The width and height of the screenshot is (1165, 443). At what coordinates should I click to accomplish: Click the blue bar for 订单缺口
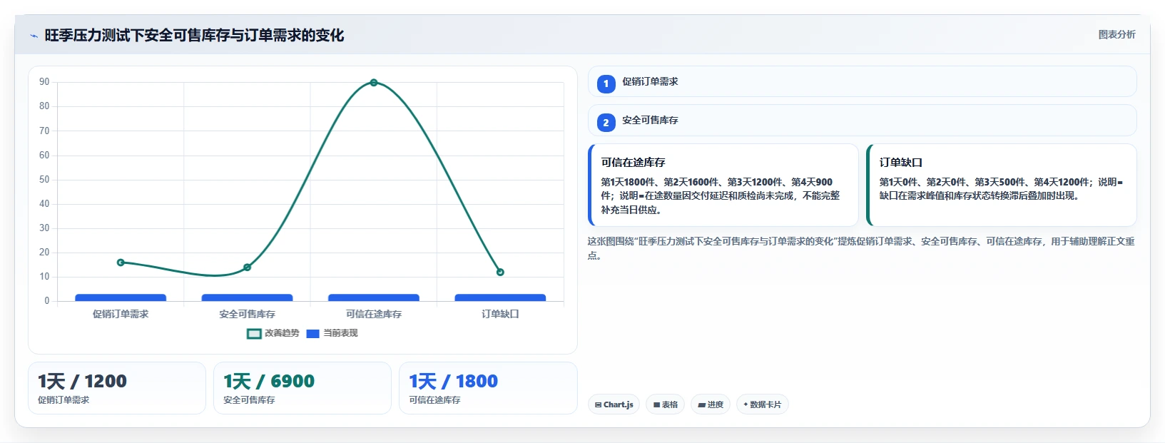500,297
